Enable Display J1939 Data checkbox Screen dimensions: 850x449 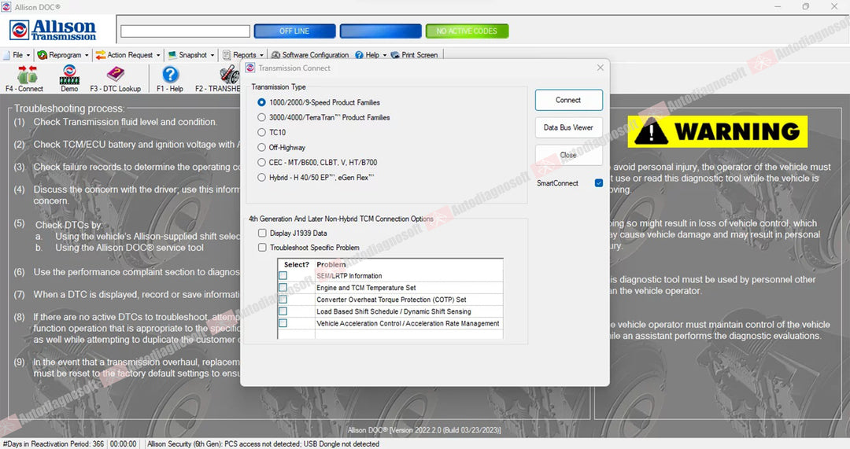(262, 233)
